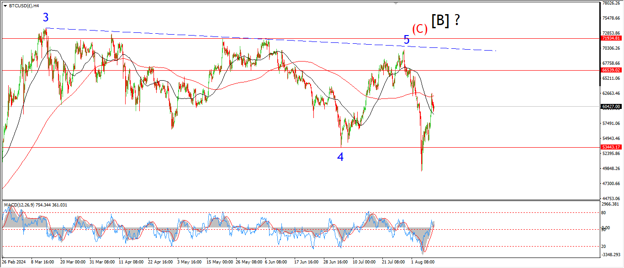
Task: Click the red 71934.81 price tag
Action: click(x=611, y=39)
